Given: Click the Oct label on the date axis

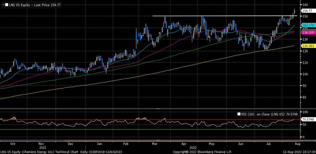Looking at the screenshot, I should [13, 144].
